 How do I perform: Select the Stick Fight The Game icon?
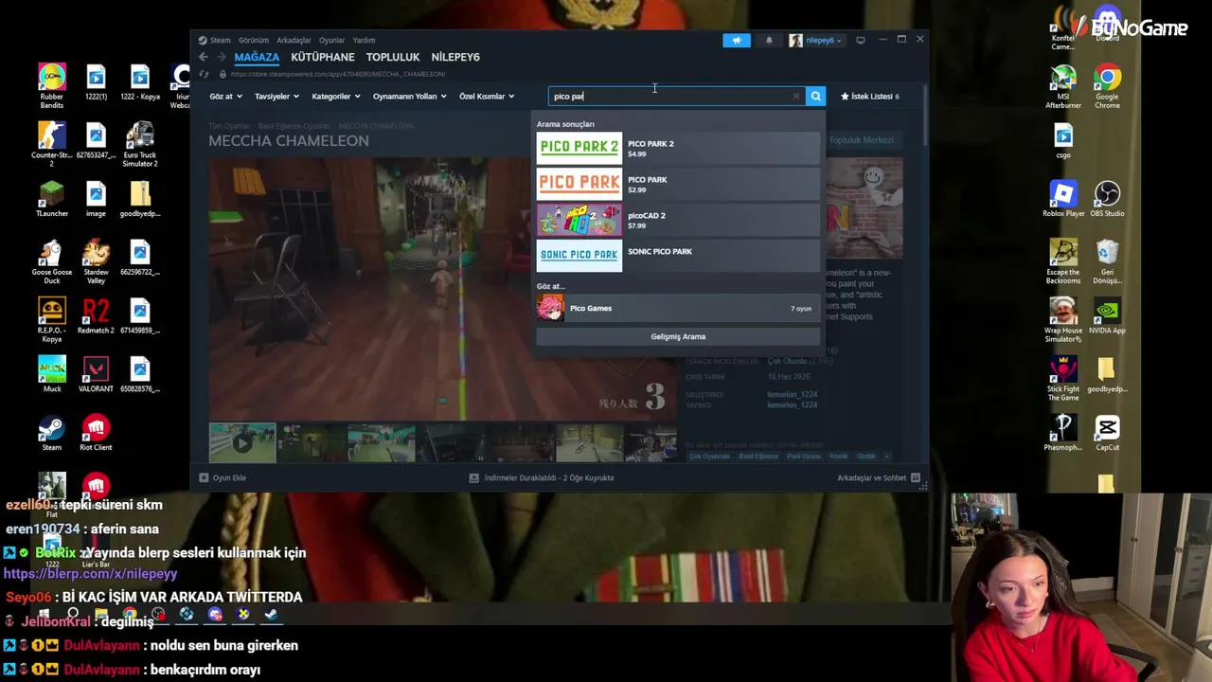1063,380
